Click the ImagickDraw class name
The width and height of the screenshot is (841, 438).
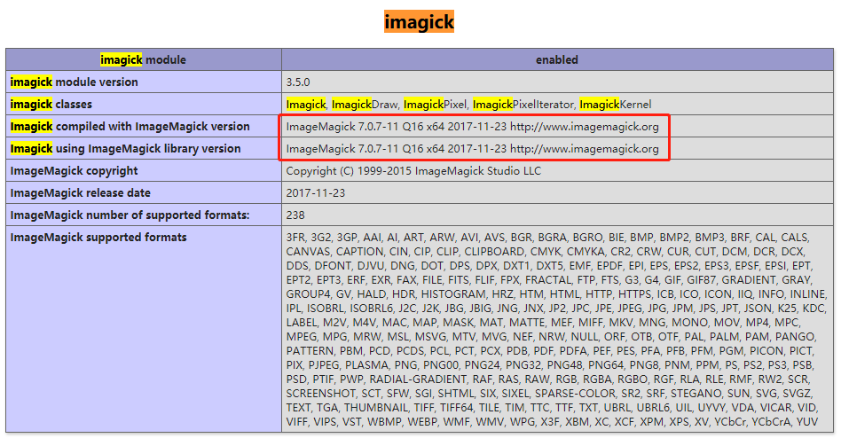click(365, 104)
